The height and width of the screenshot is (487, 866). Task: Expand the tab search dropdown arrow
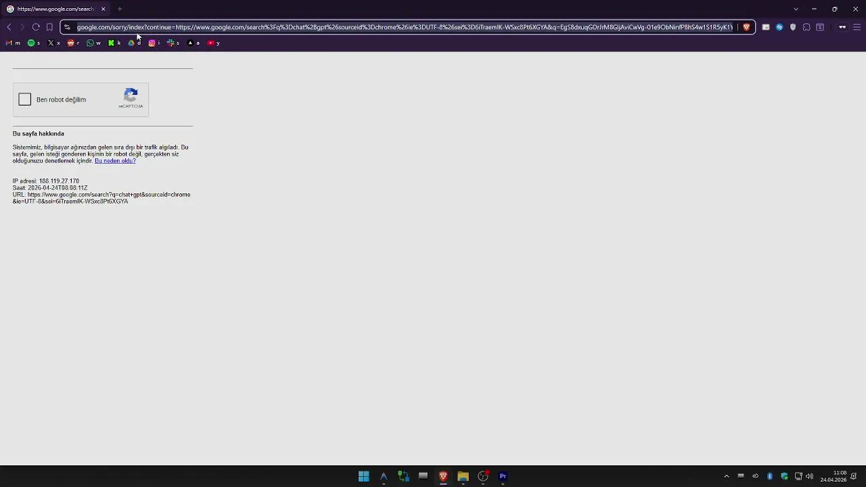796,9
